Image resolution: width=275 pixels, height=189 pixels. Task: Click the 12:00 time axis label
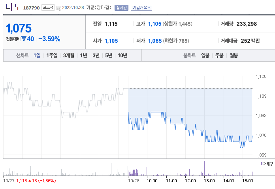click(x=190, y=181)
